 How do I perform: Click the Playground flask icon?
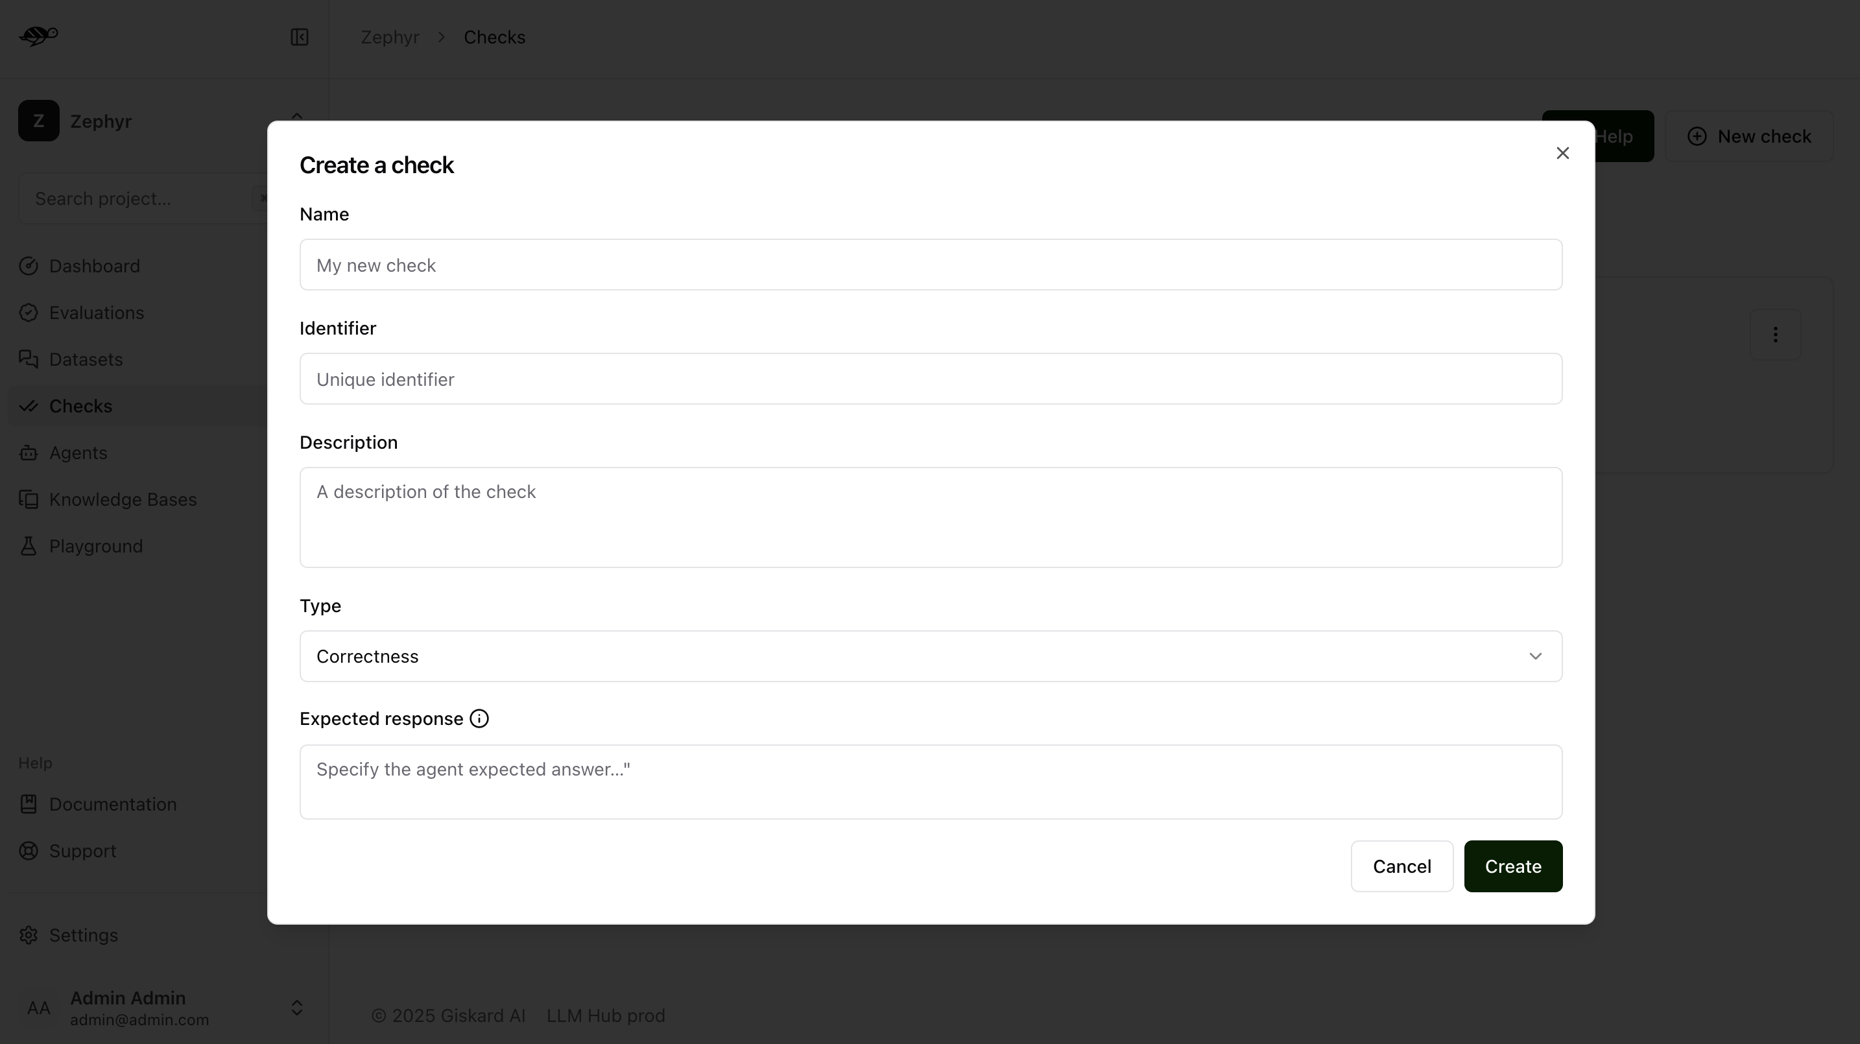pyautogui.click(x=28, y=546)
